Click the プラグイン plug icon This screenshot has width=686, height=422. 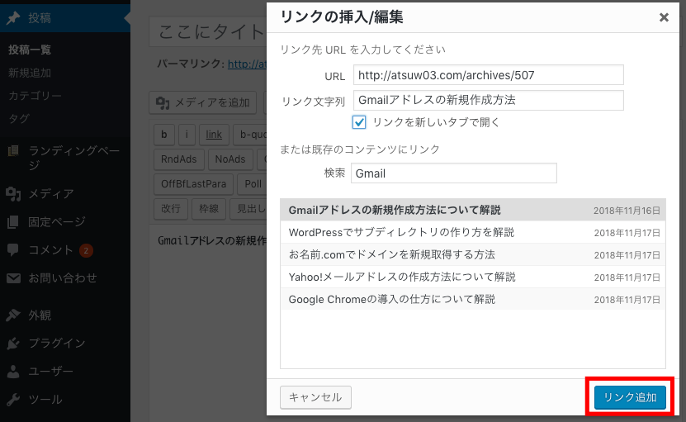(x=13, y=344)
